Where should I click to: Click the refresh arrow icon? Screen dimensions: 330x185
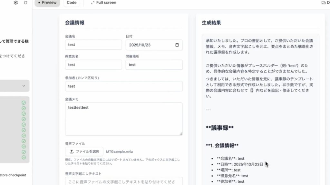[x=26, y=3]
